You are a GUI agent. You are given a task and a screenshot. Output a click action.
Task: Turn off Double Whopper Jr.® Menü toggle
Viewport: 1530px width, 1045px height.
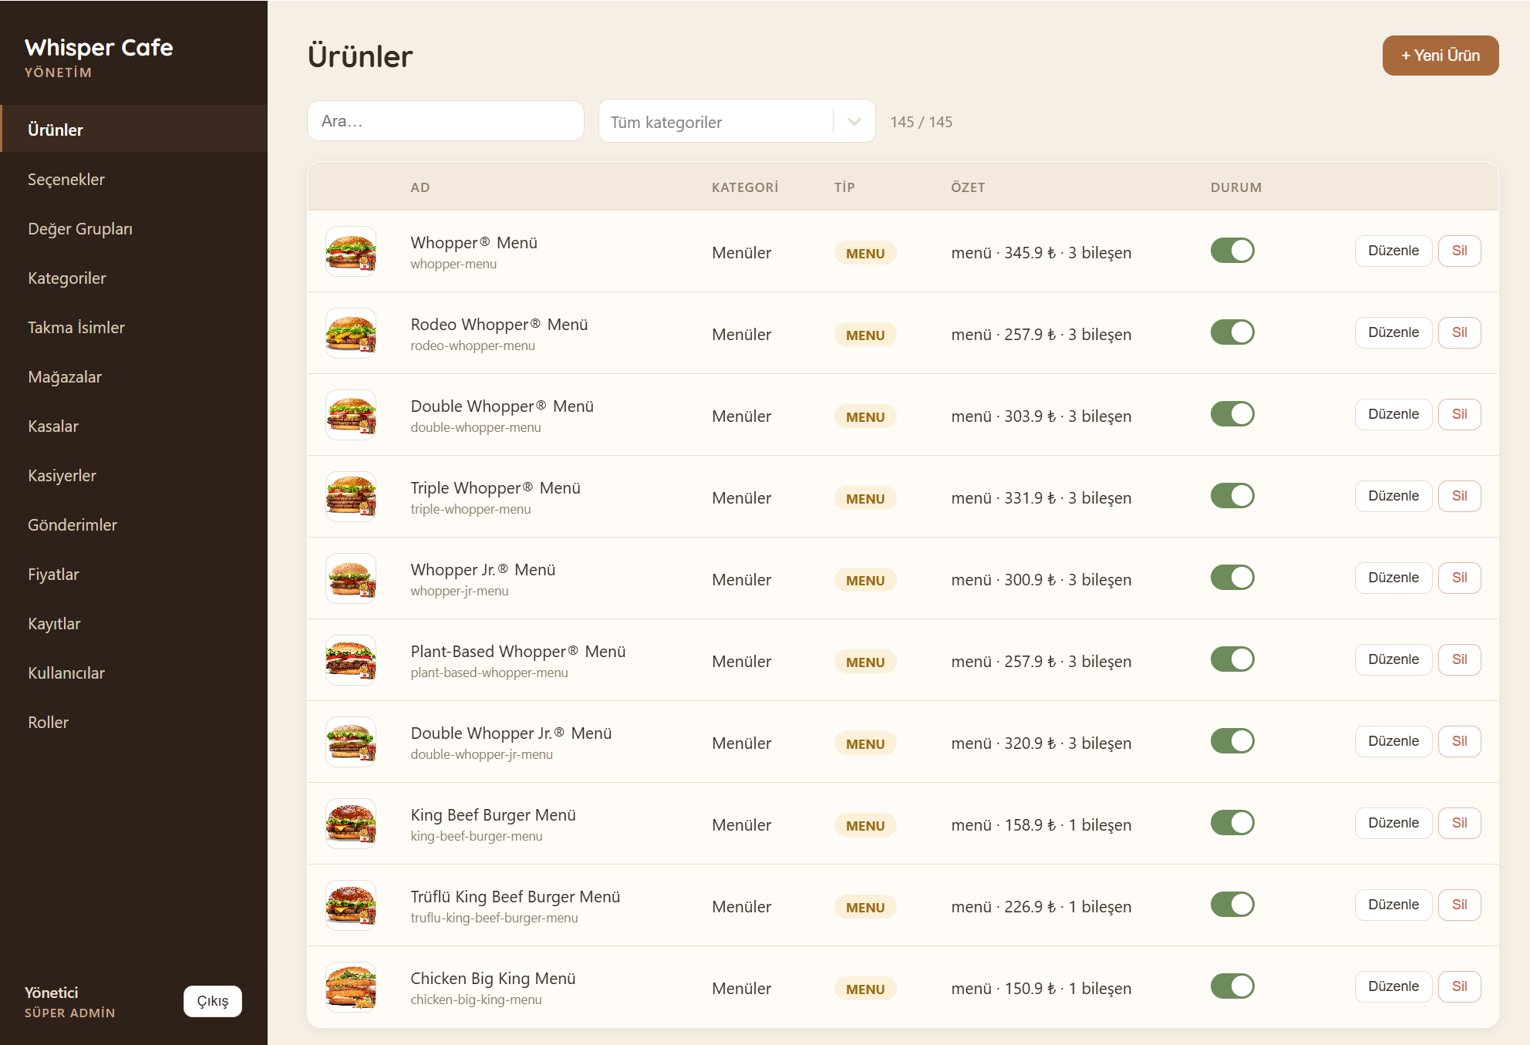pyautogui.click(x=1232, y=741)
